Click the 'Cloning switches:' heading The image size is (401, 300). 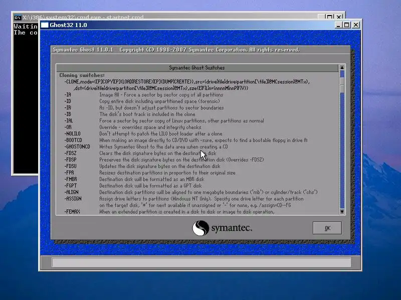pos(82,75)
